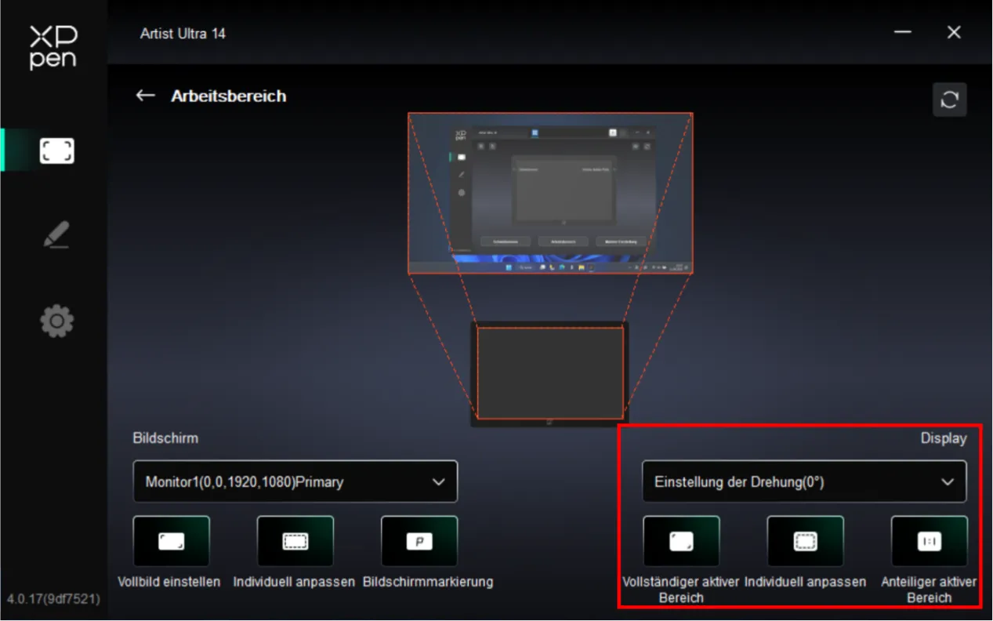Open the pen settings sidebar icon
993x621 pixels.
click(56, 235)
